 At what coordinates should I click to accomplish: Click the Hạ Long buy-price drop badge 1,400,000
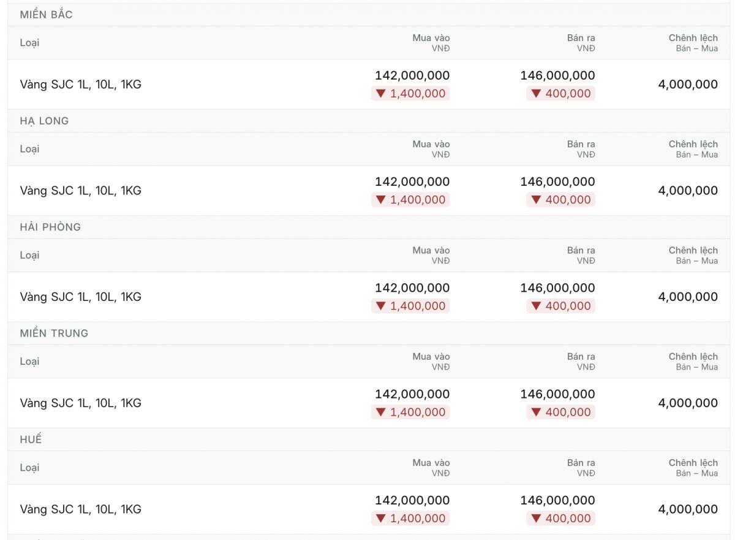click(410, 199)
